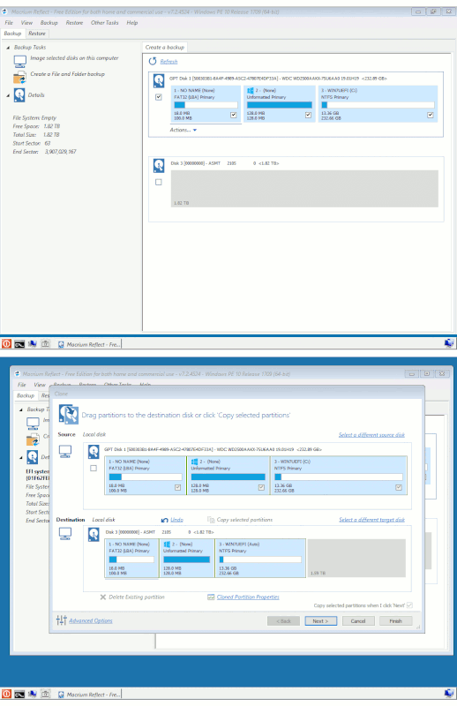Toggle the source Unformatted partition checkbox in Clone dialog
457x706 pixels.
(261, 488)
